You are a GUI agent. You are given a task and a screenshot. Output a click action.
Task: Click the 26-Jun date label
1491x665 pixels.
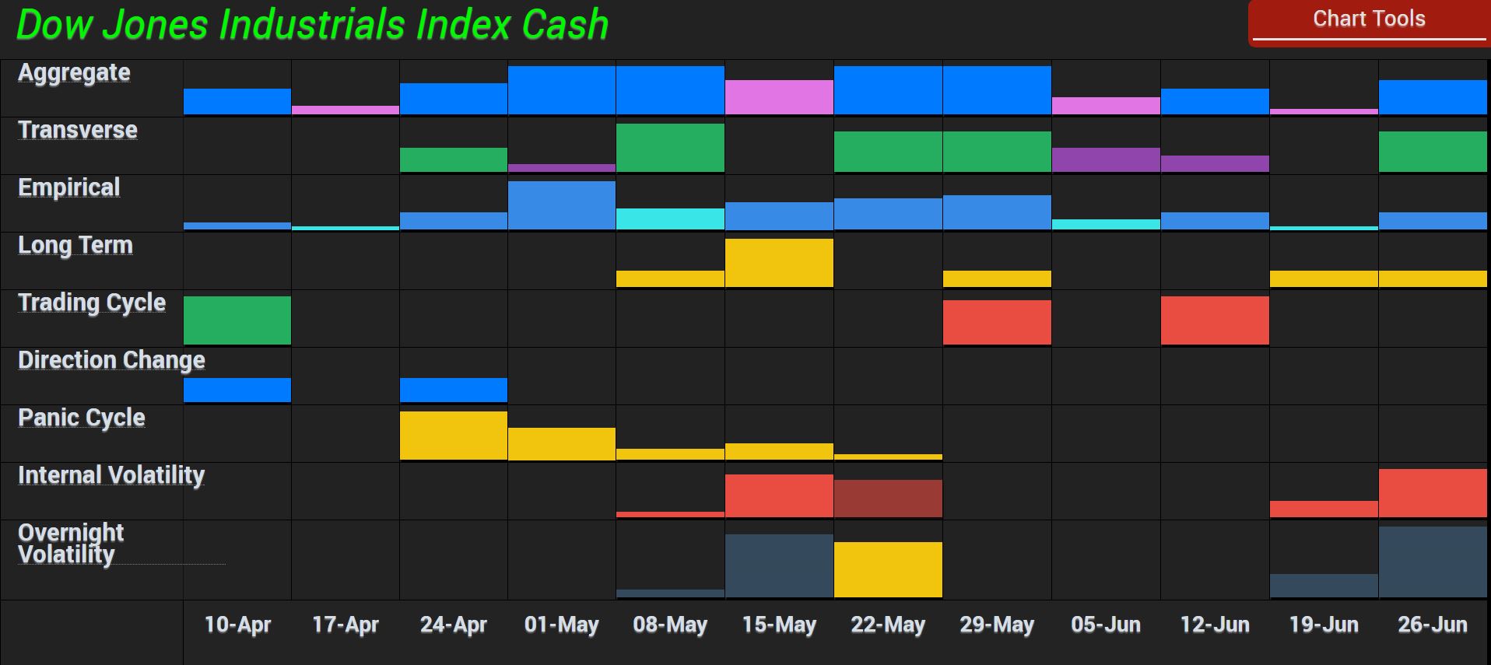[1433, 625]
